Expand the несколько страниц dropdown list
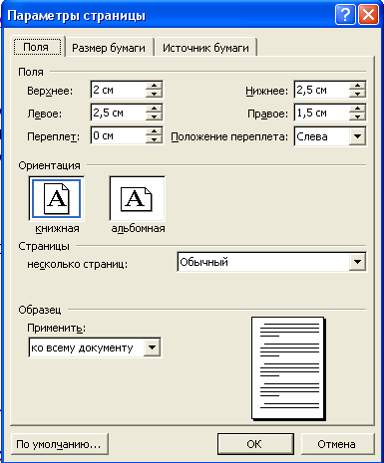Viewport: 384px width, 463px height. click(x=357, y=262)
